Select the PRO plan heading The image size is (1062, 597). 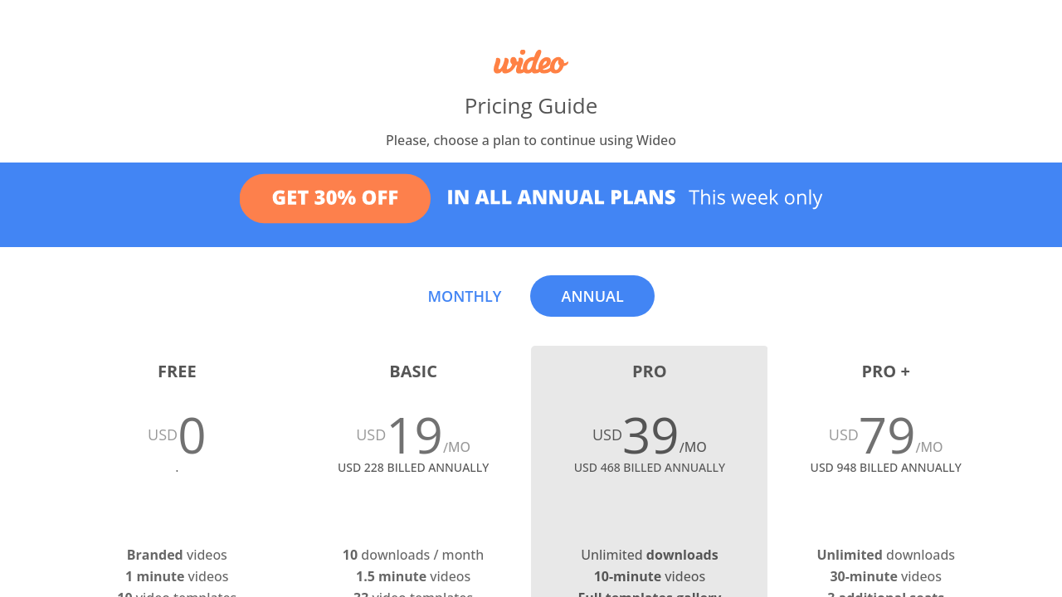(x=650, y=371)
